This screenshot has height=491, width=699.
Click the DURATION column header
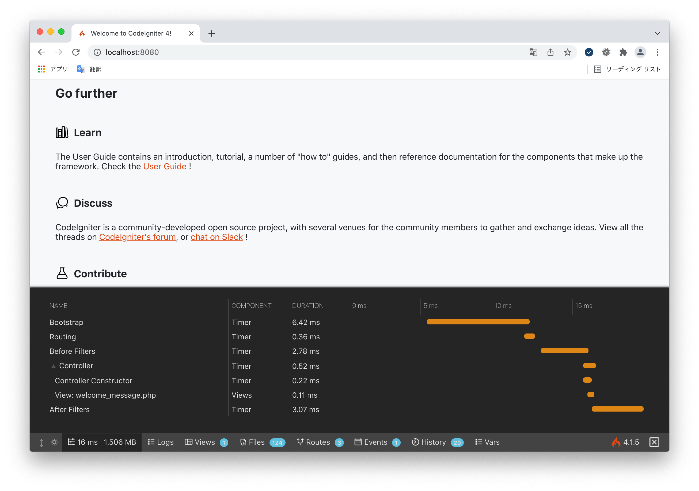coord(308,306)
